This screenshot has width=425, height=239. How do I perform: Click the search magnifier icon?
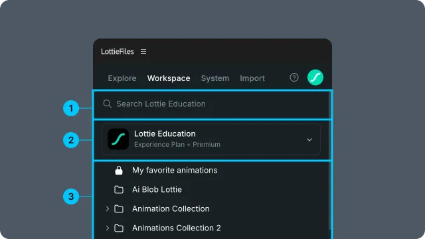(x=108, y=104)
